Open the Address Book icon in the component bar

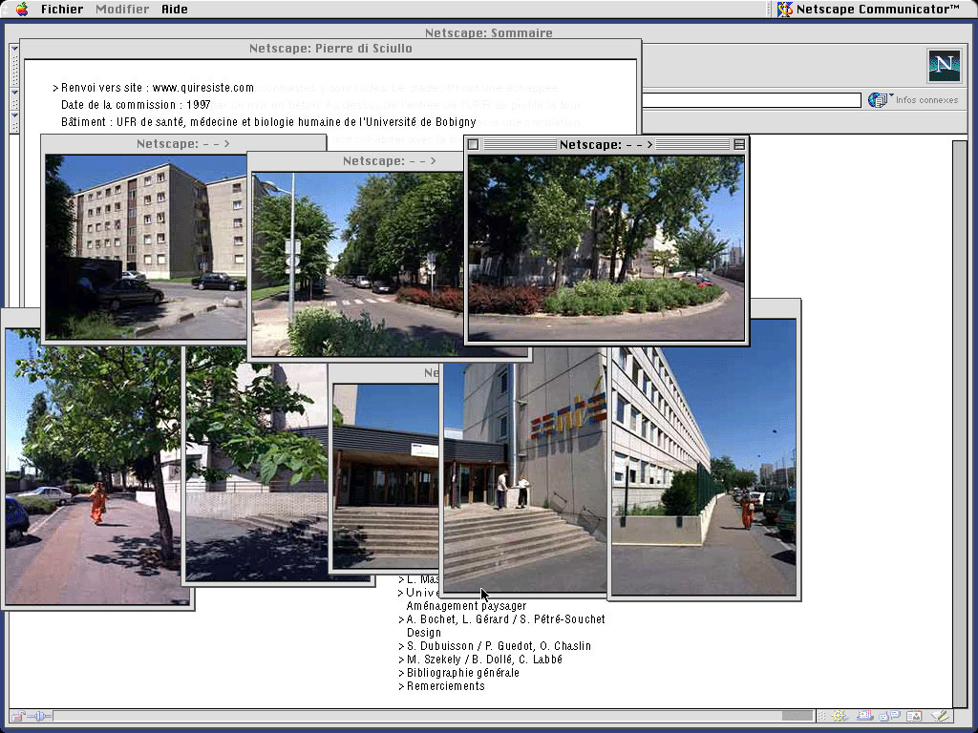pos(913,716)
